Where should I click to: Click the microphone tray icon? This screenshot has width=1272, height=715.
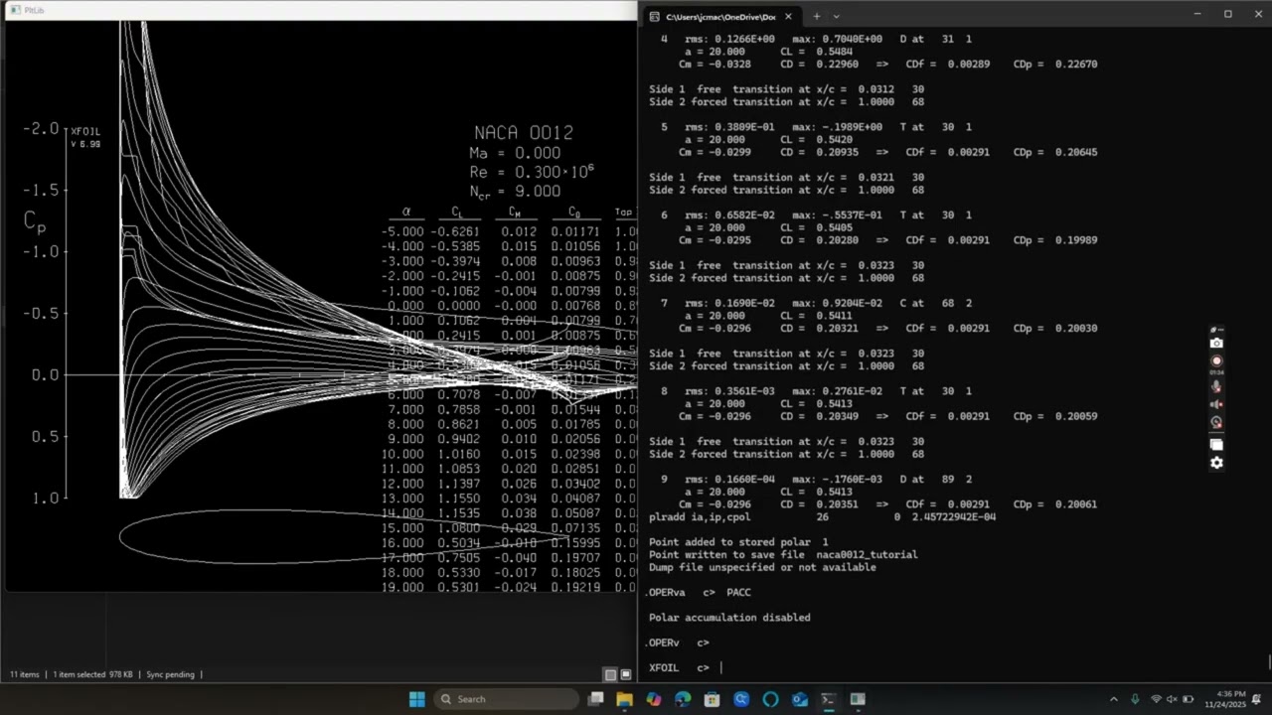tap(1135, 699)
